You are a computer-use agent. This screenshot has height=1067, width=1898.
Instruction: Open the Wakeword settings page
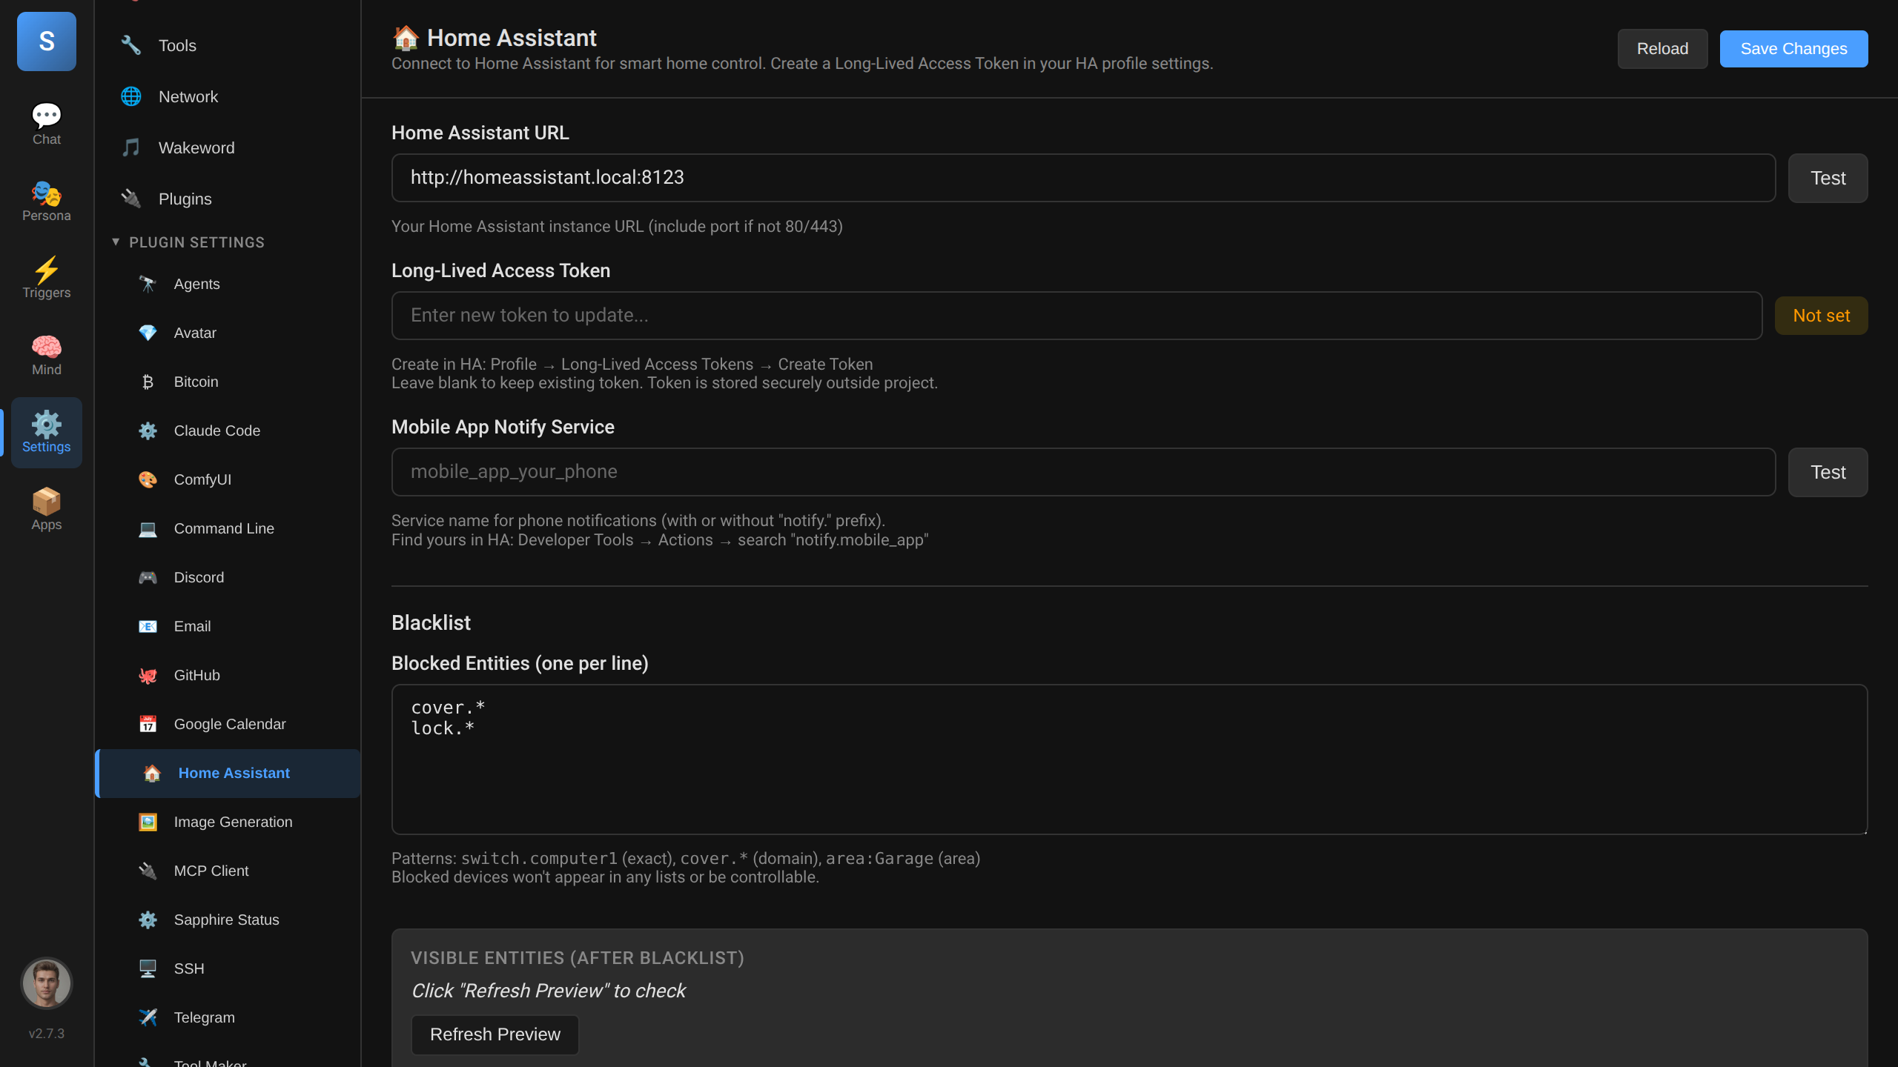tap(228, 147)
